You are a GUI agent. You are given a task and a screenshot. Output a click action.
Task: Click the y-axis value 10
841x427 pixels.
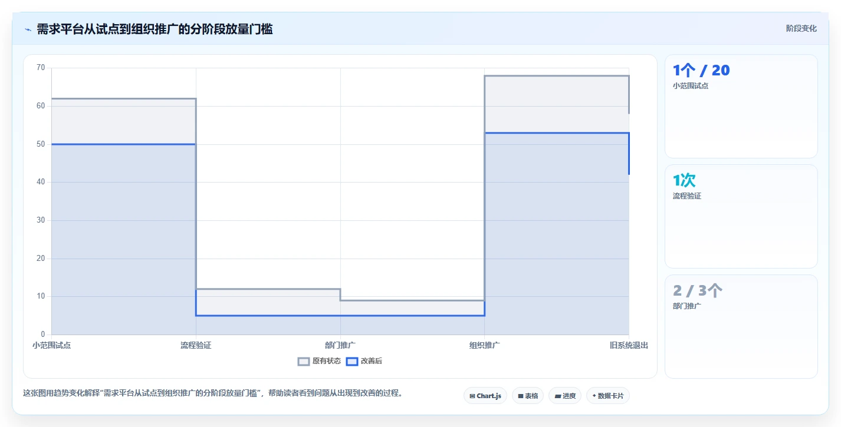[41, 296]
